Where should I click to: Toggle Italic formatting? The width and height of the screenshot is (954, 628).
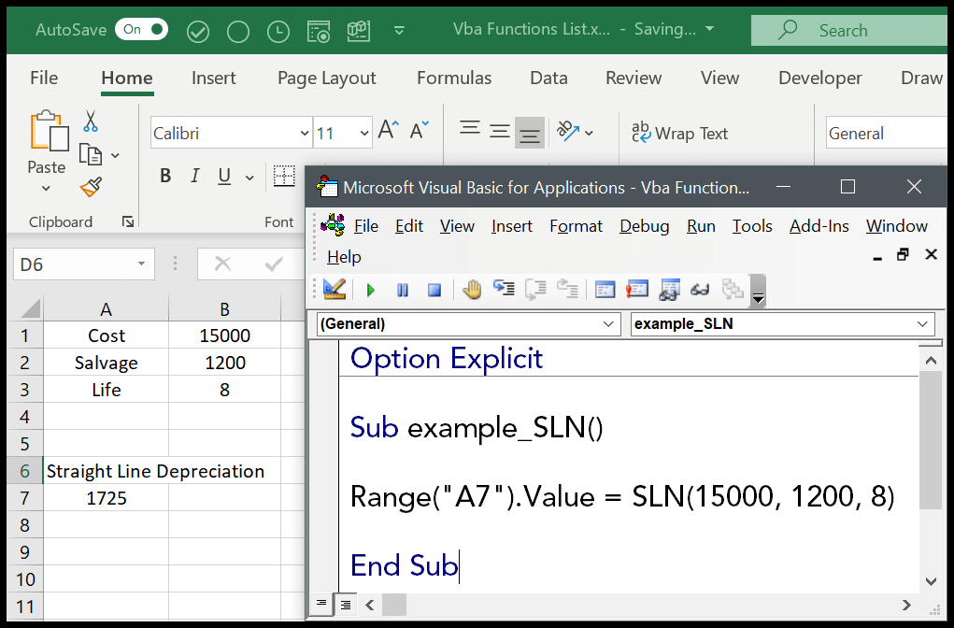[195, 176]
